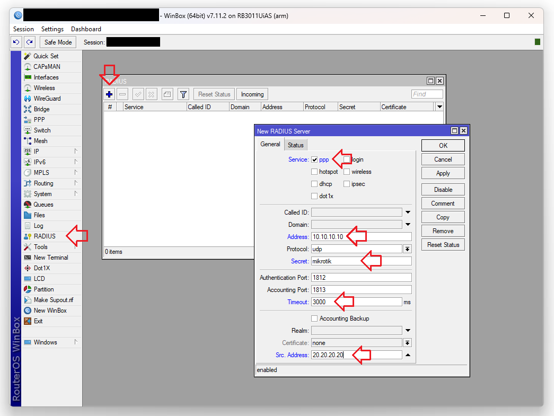
Task: Click the Apply button
Action: pyautogui.click(x=443, y=173)
